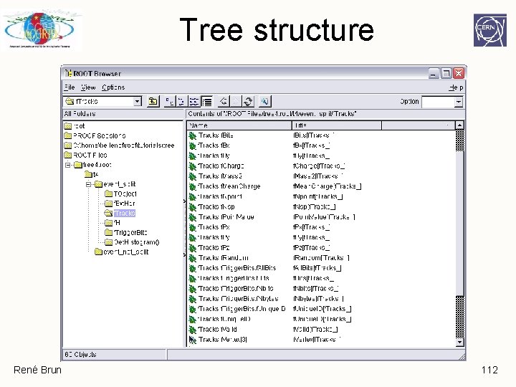Click the folder icon of ROOT Files
This screenshot has width=516, height=387.
tap(68, 155)
